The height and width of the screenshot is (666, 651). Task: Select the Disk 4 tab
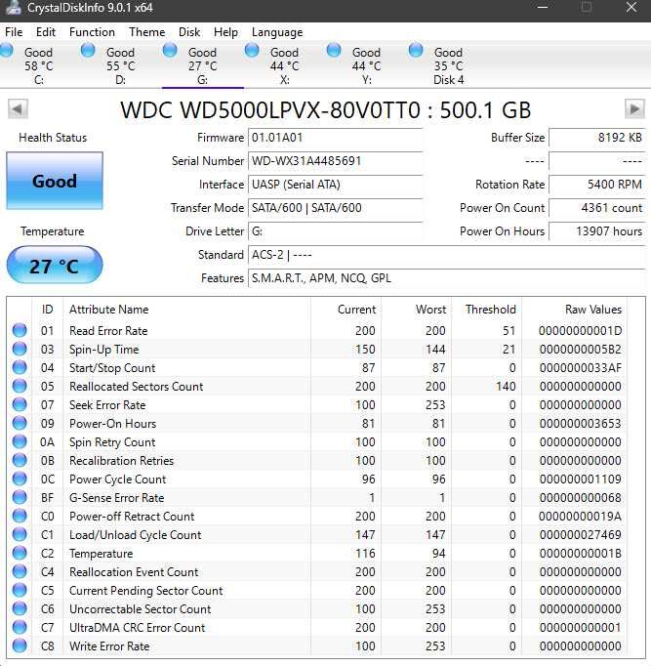449,65
